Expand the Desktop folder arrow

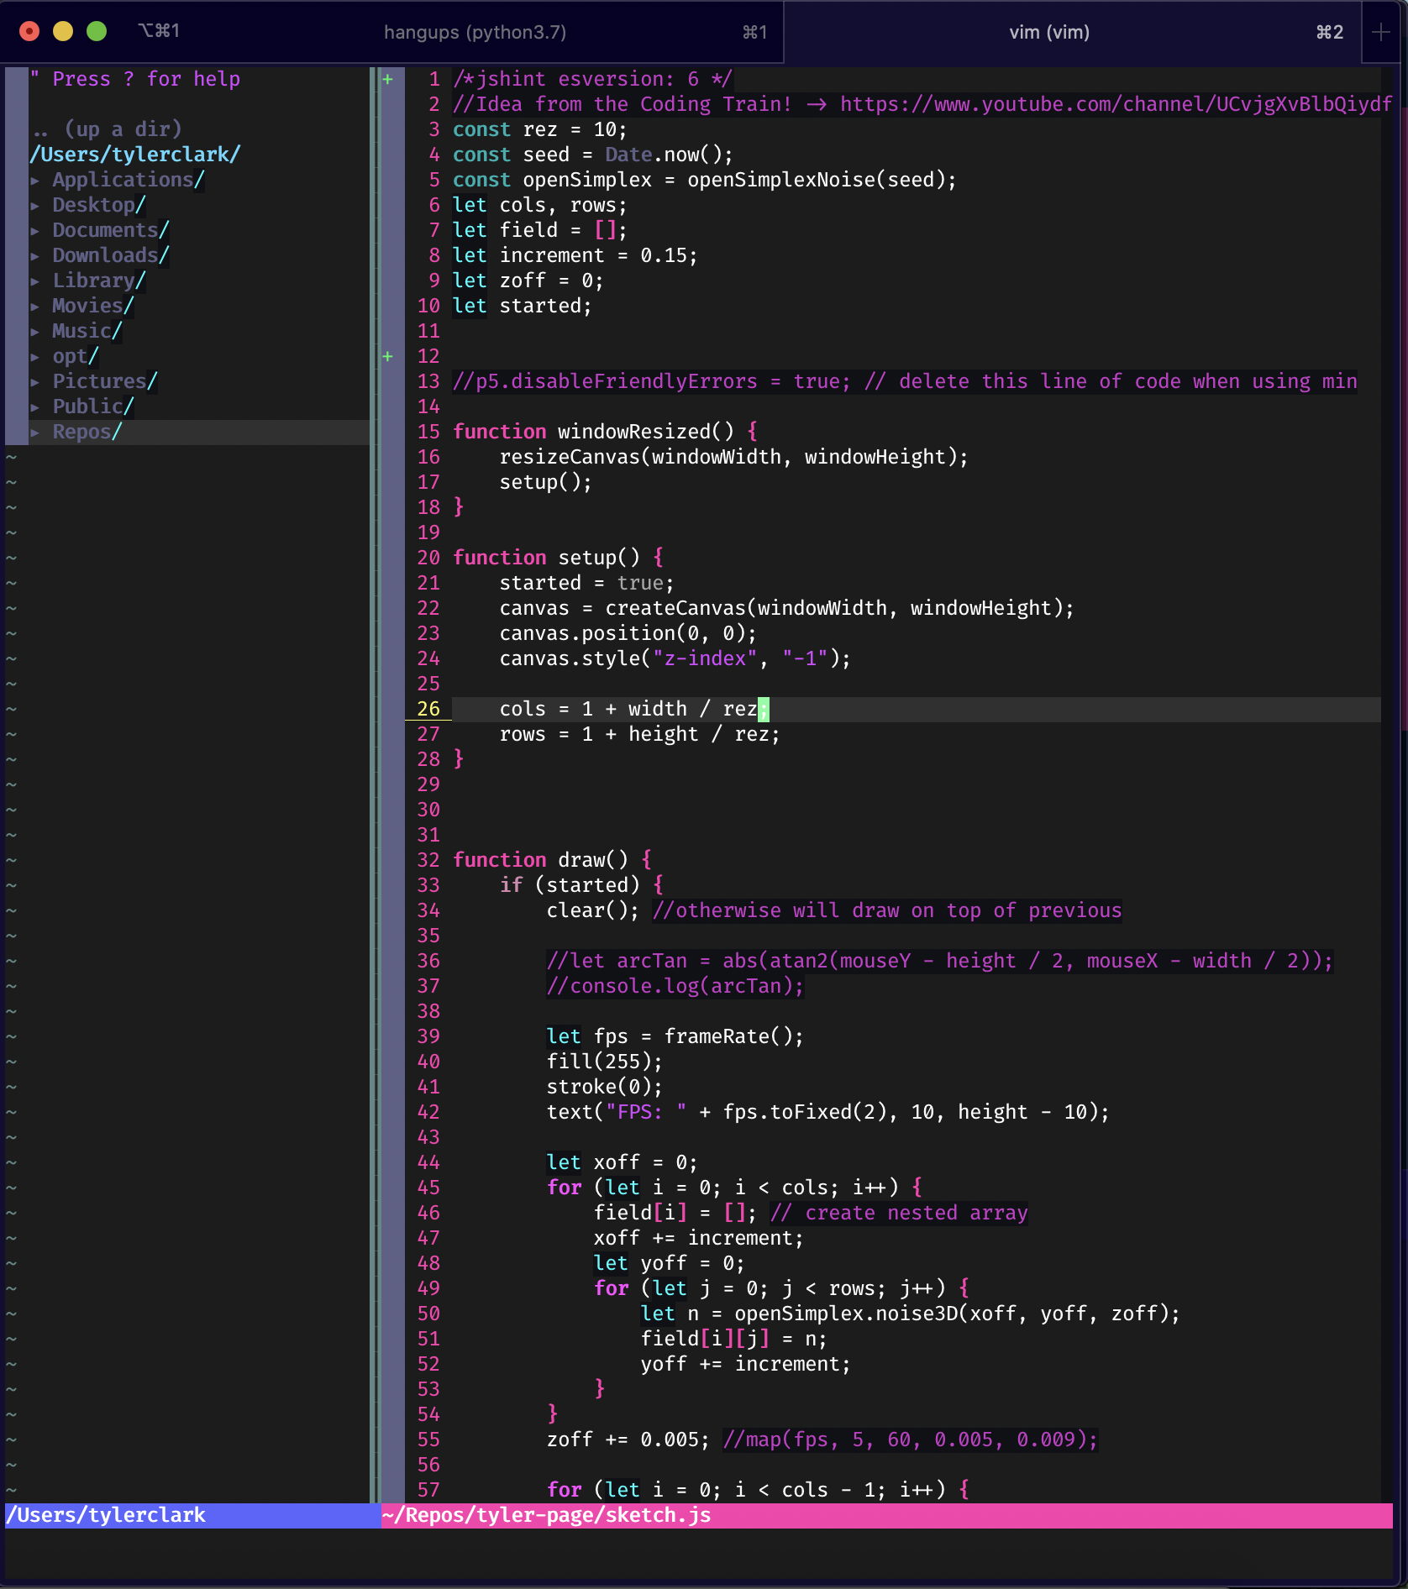click(x=35, y=205)
